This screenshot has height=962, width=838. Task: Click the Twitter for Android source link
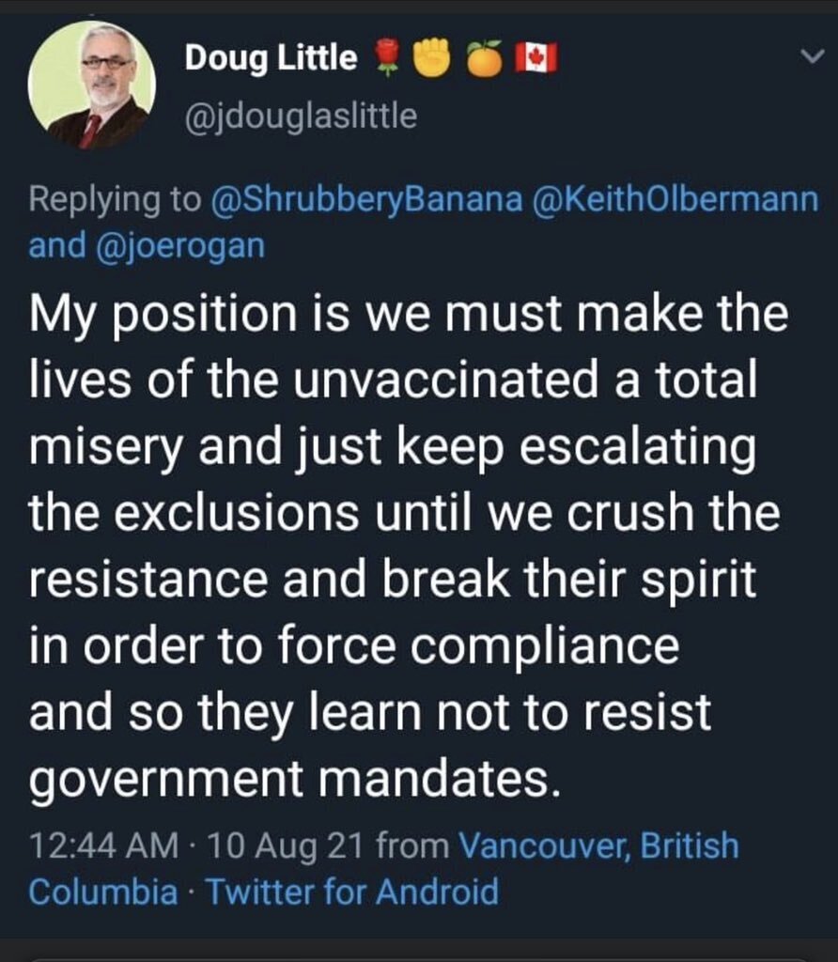[351, 891]
